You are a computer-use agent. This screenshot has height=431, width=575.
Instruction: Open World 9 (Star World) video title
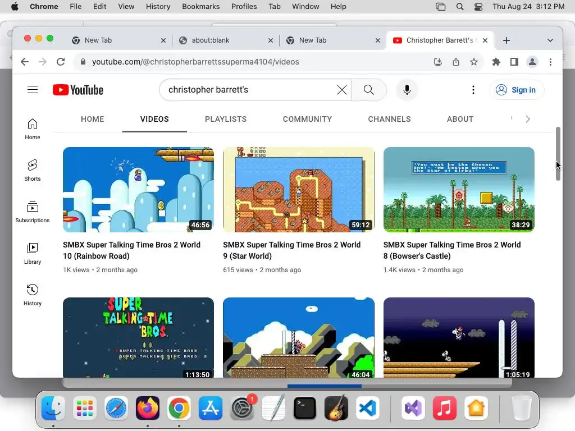tap(291, 250)
